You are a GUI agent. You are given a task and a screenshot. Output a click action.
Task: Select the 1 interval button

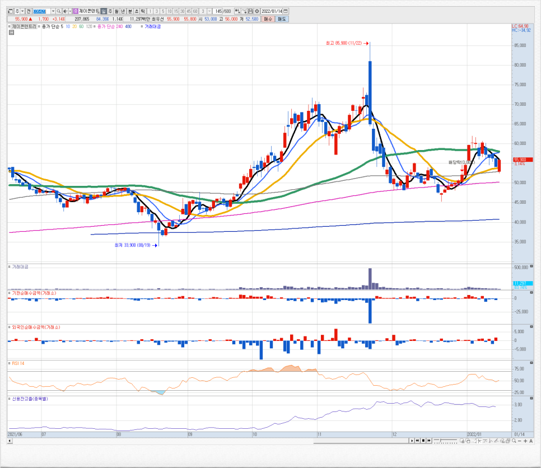click(150, 11)
